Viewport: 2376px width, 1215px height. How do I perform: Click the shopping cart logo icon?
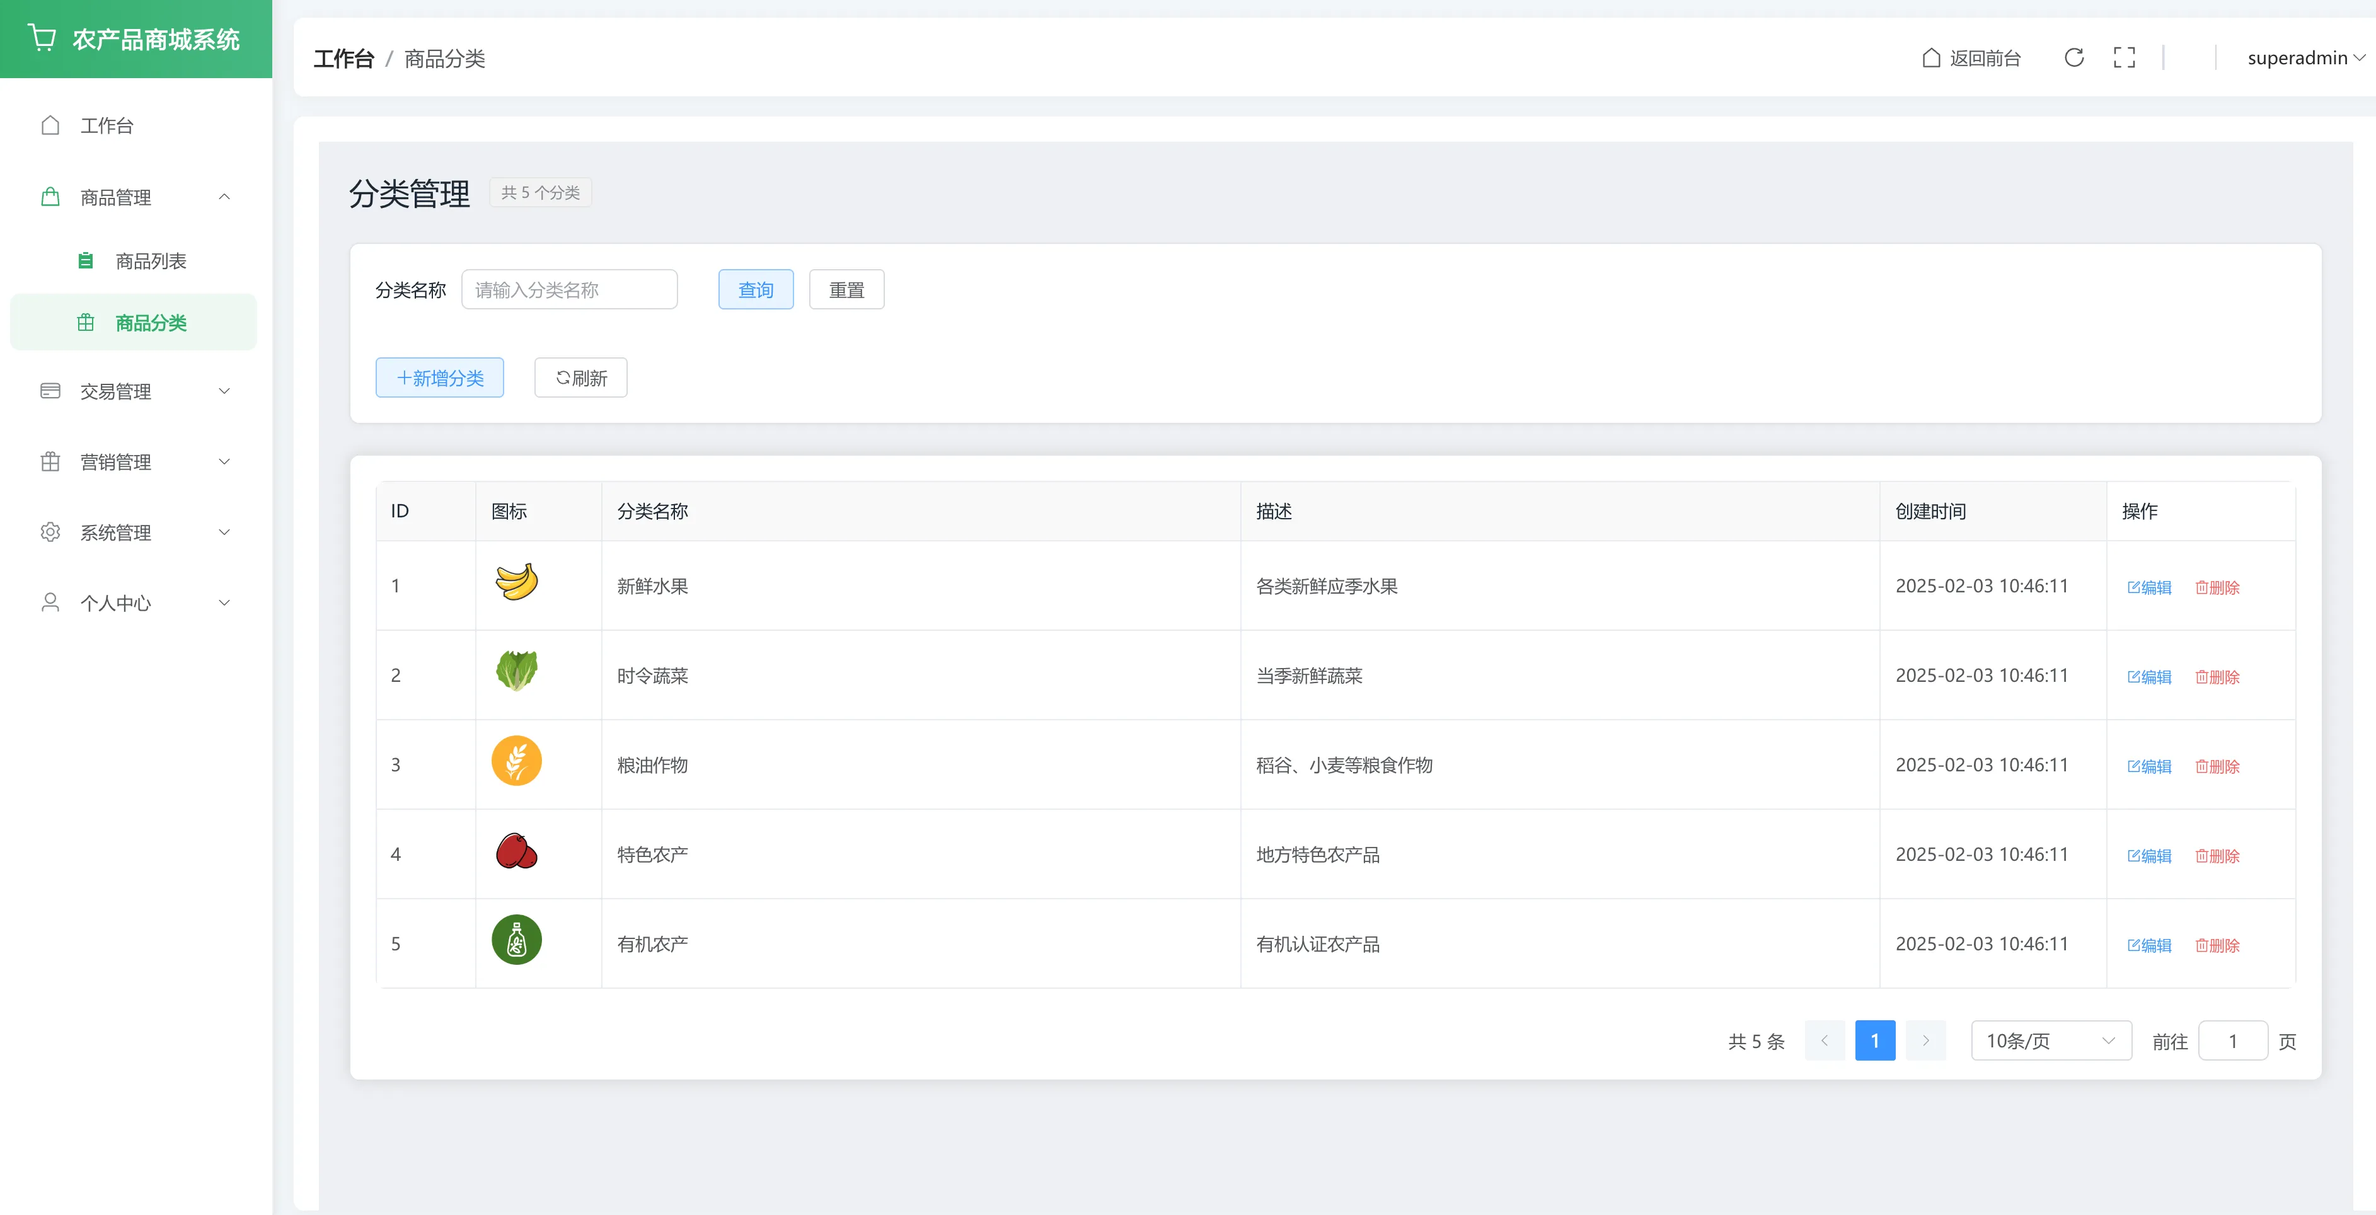pyautogui.click(x=42, y=38)
